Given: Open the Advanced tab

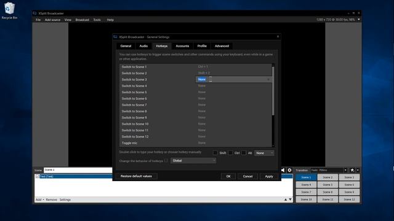Looking at the screenshot, I should click(x=222, y=46).
